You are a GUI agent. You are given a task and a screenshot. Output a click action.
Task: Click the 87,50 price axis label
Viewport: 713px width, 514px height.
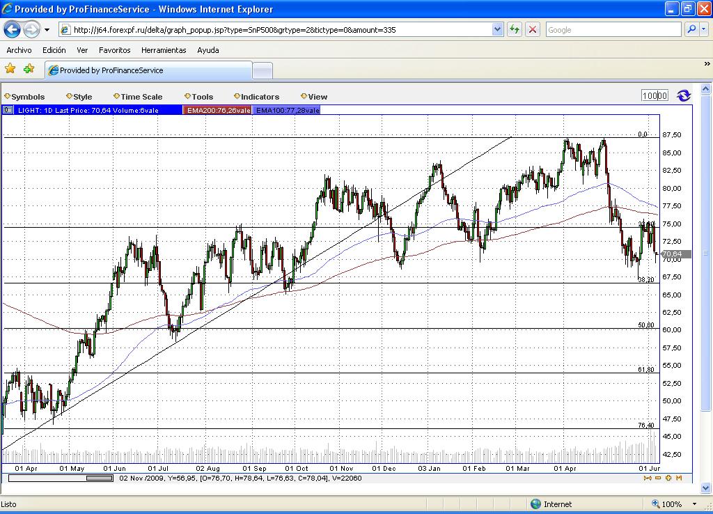point(672,134)
